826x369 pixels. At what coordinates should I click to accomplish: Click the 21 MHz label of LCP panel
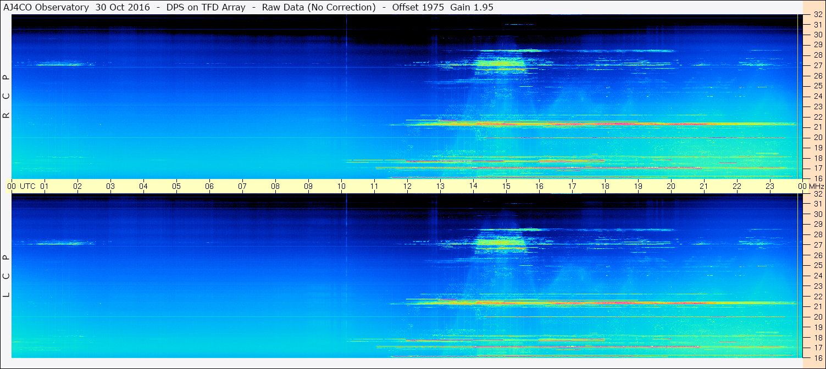click(x=817, y=306)
